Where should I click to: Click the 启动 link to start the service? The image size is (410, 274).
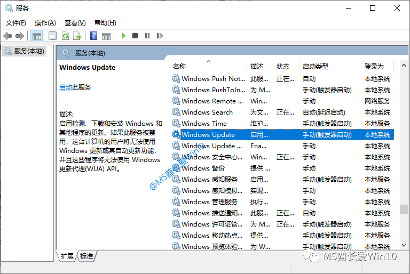(66, 87)
